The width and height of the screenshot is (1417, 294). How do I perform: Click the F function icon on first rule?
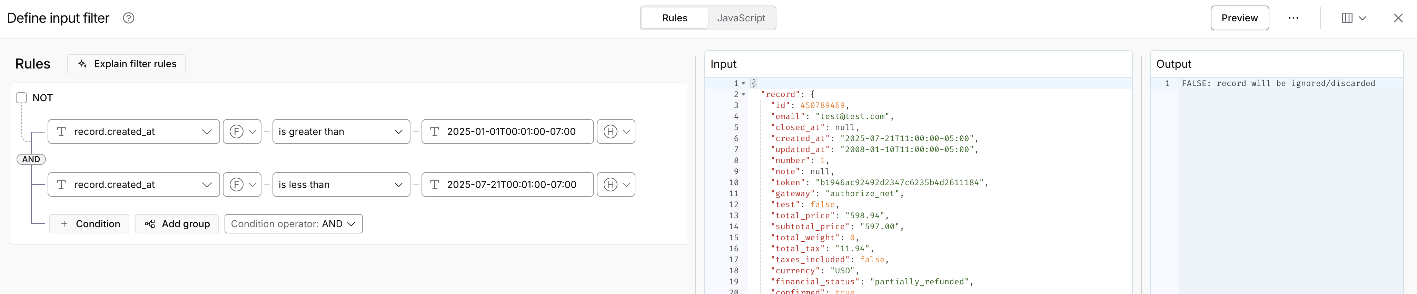(x=237, y=132)
